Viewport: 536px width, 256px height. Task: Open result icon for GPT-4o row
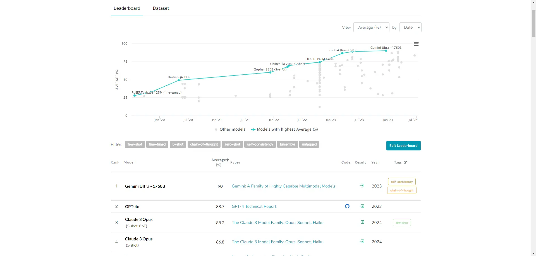pos(362,206)
